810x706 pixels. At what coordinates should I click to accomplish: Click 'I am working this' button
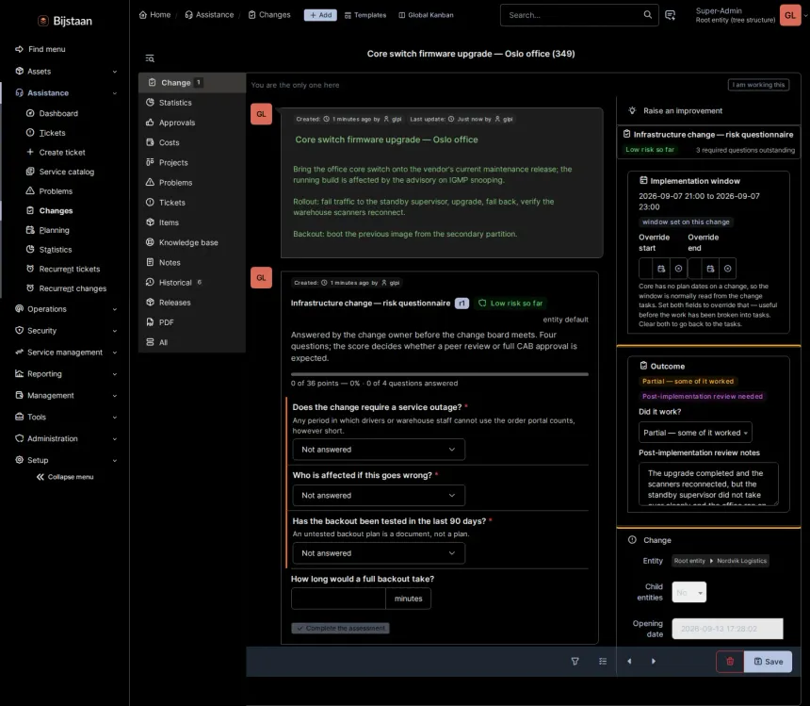[758, 85]
